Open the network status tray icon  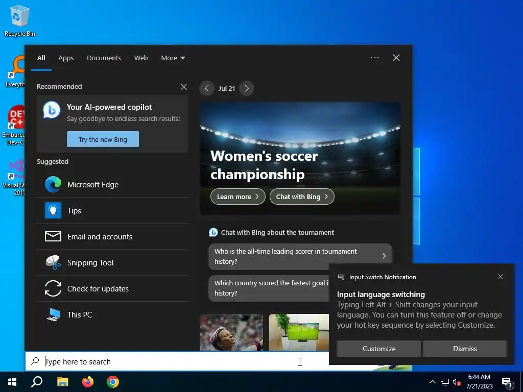pos(445,382)
